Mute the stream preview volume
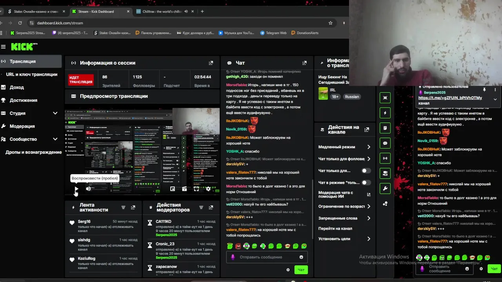 pos(88,189)
